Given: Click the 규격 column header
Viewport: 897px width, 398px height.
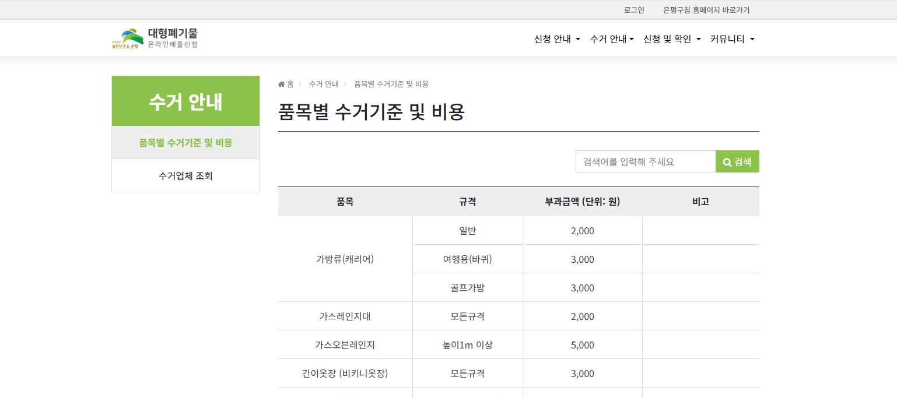Looking at the screenshot, I should [468, 202].
